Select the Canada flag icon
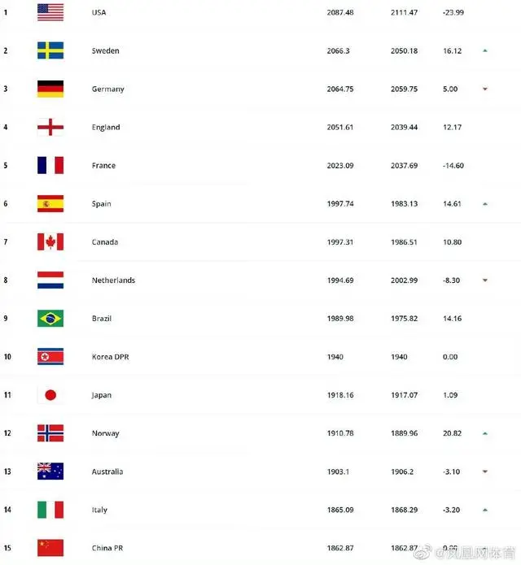The image size is (521, 565). [50, 241]
